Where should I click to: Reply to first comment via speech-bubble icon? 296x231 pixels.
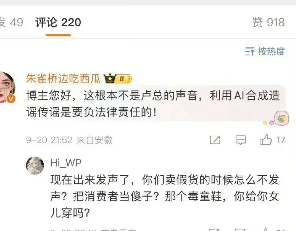(241, 140)
